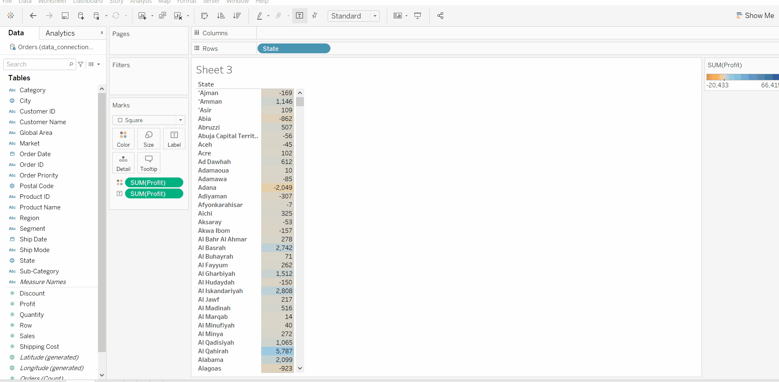Click the State pill on Rows shelf
The image size is (779, 382).
(x=294, y=48)
